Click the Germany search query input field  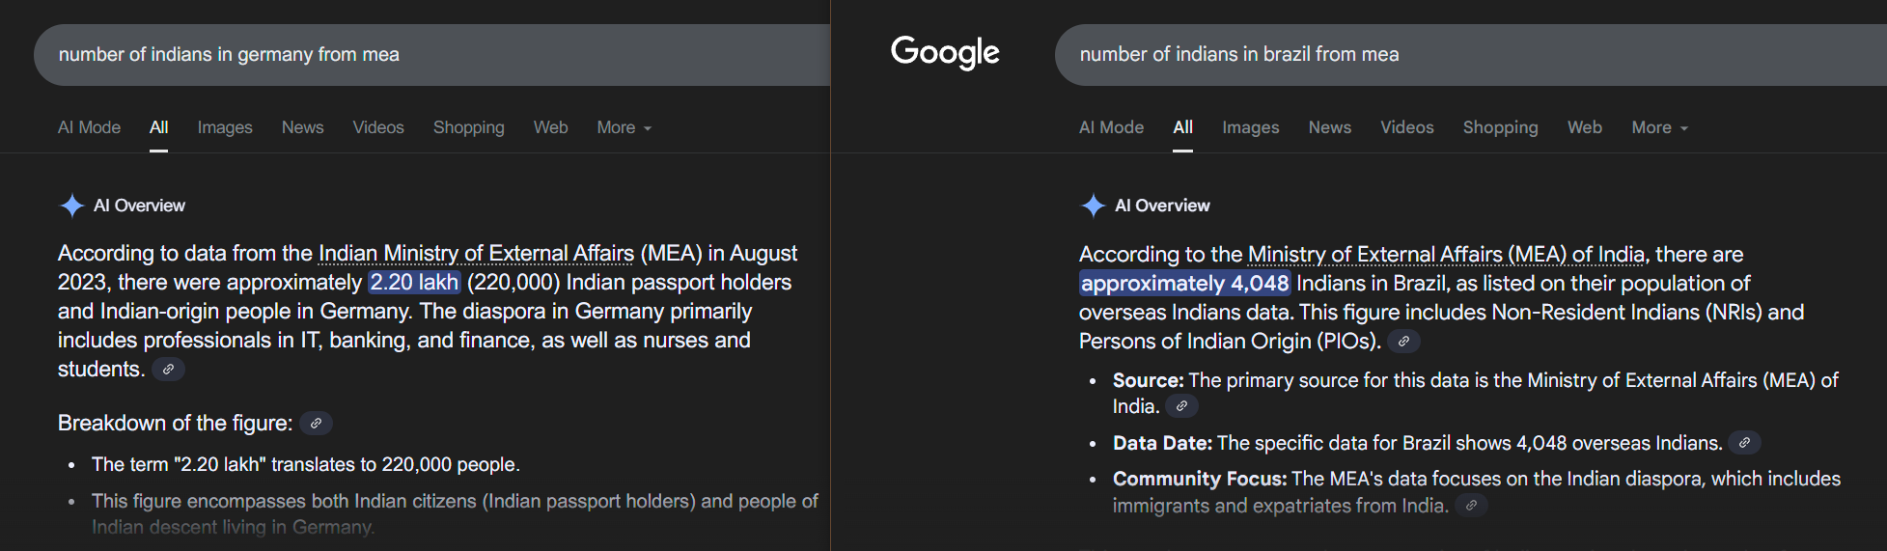pos(434,55)
